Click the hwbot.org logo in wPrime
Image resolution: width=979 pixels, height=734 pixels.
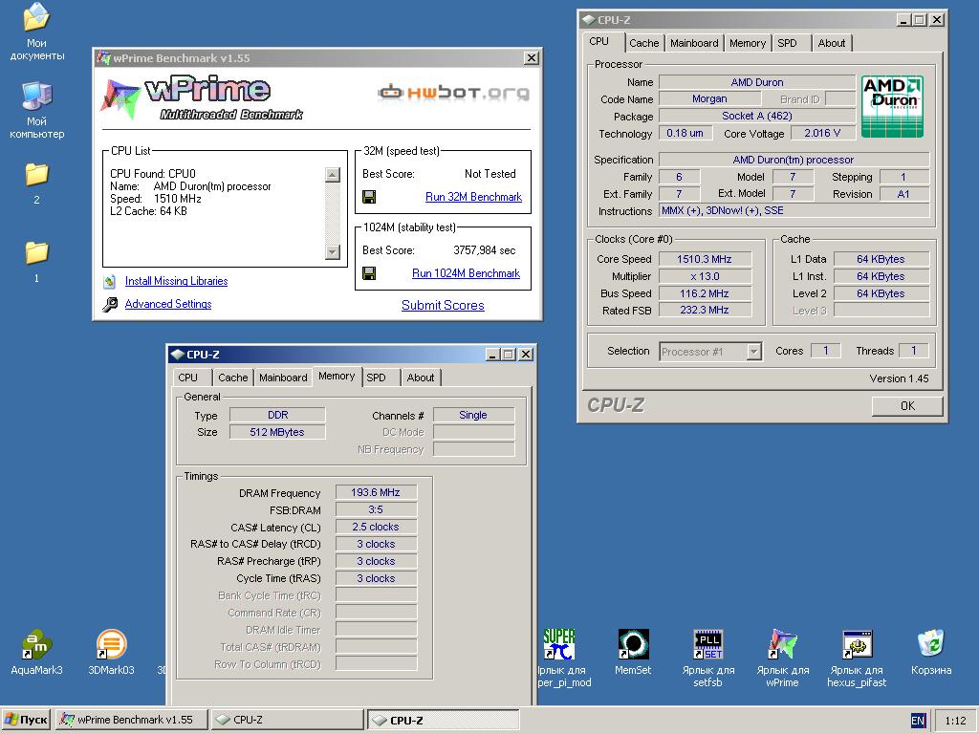(454, 93)
